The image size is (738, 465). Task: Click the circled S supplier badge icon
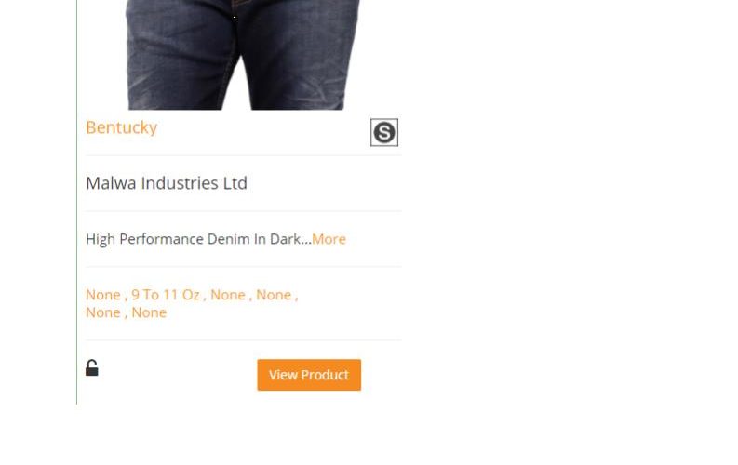click(384, 133)
